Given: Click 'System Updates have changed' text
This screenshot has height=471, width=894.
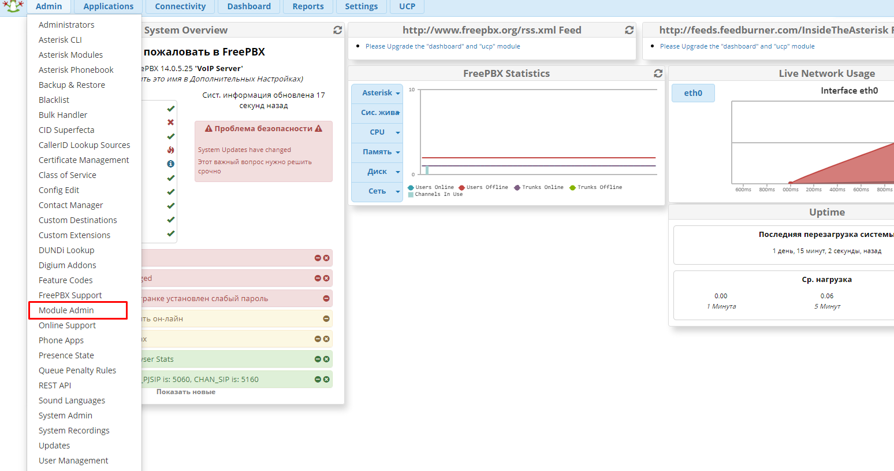Looking at the screenshot, I should pyautogui.click(x=244, y=150).
